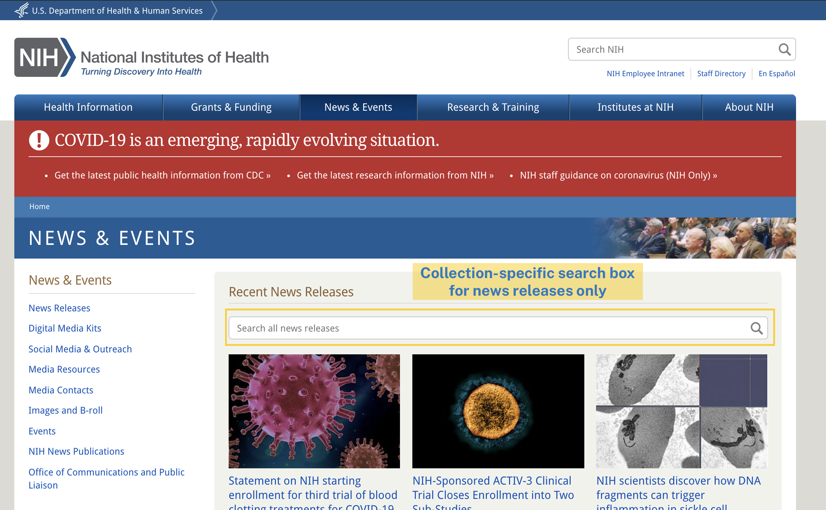Click the NIH logo
The image size is (826, 510).
[x=45, y=57]
